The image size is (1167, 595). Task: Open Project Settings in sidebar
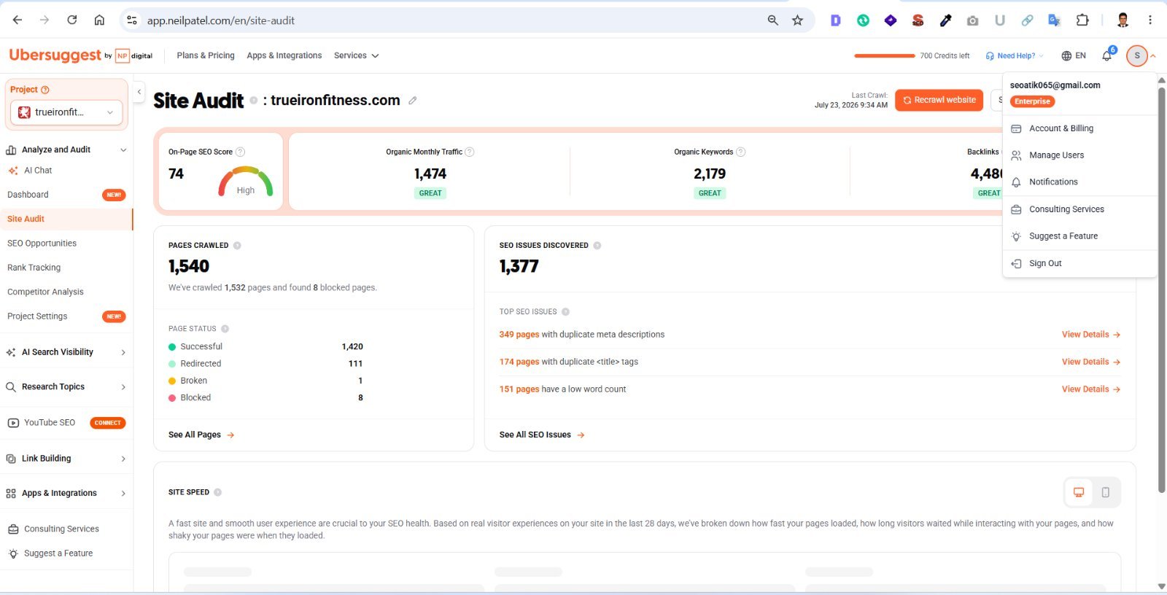[x=37, y=316]
